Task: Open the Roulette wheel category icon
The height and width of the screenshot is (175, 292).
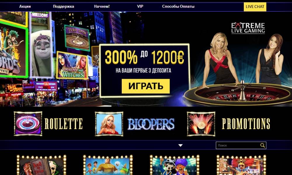Action: click(28, 124)
